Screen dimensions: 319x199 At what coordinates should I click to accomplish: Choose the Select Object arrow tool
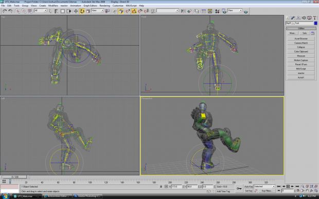50,11
